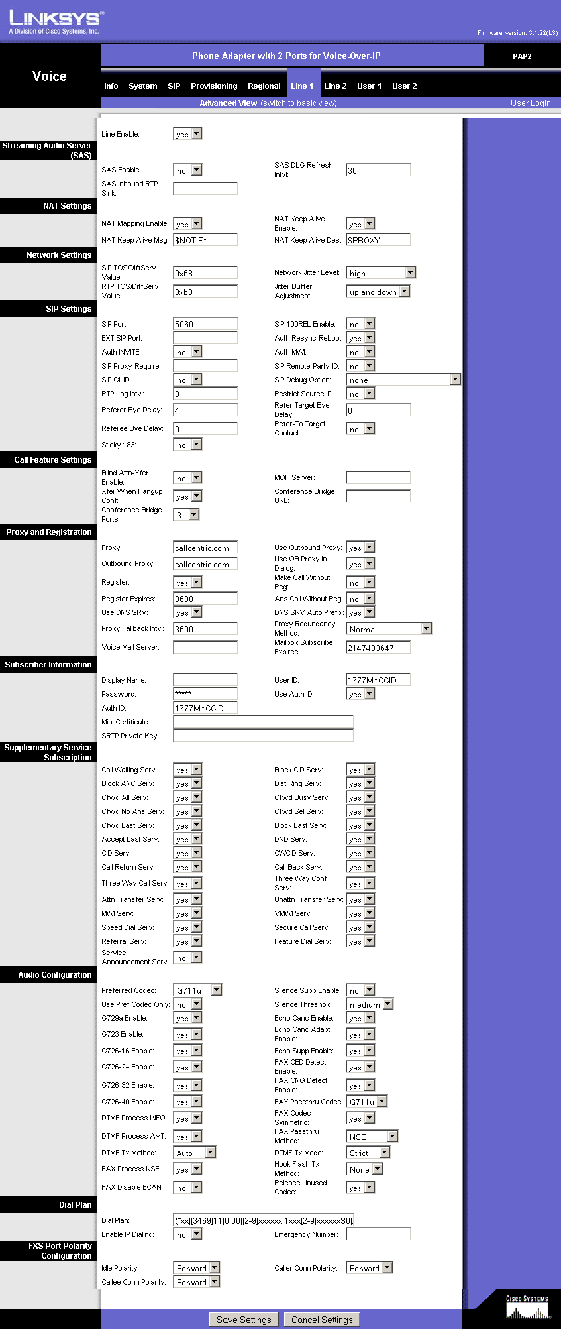Click the NAT Keep Alive Dest field
Screen dimensions: 561x1329
(x=378, y=240)
